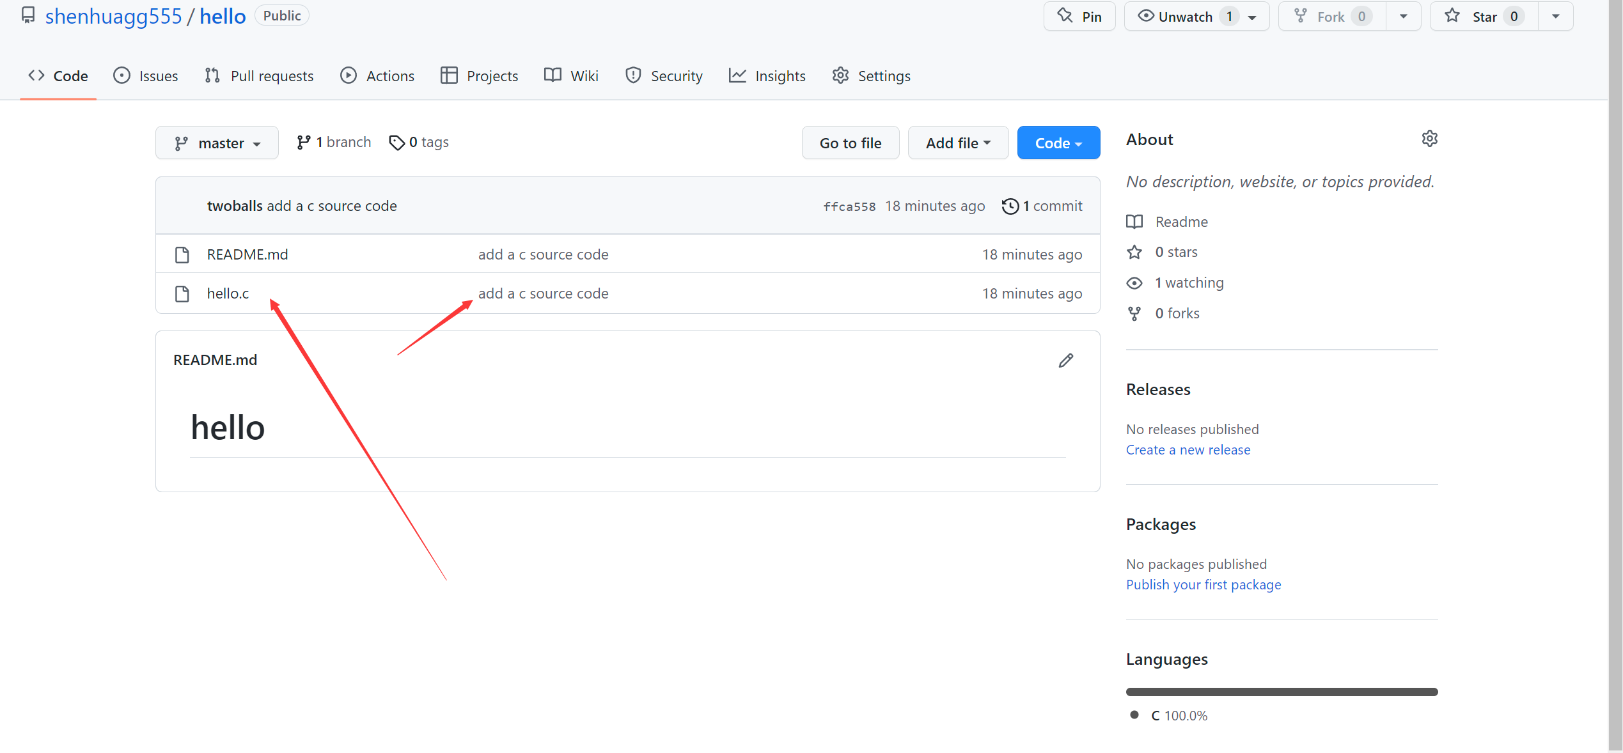The width and height of the screenshot is (1623, 753).
Task: Open the Pull requests tab
Action: (x=259, y=76)
